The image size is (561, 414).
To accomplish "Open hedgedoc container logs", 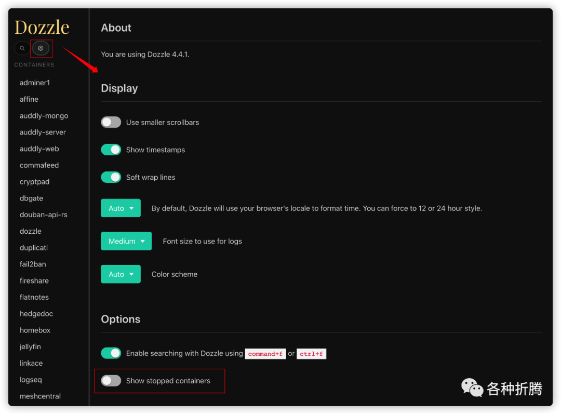I will tap(36, 313).
